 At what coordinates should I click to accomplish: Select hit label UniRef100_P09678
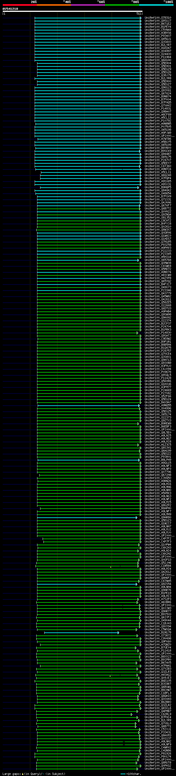158,372
